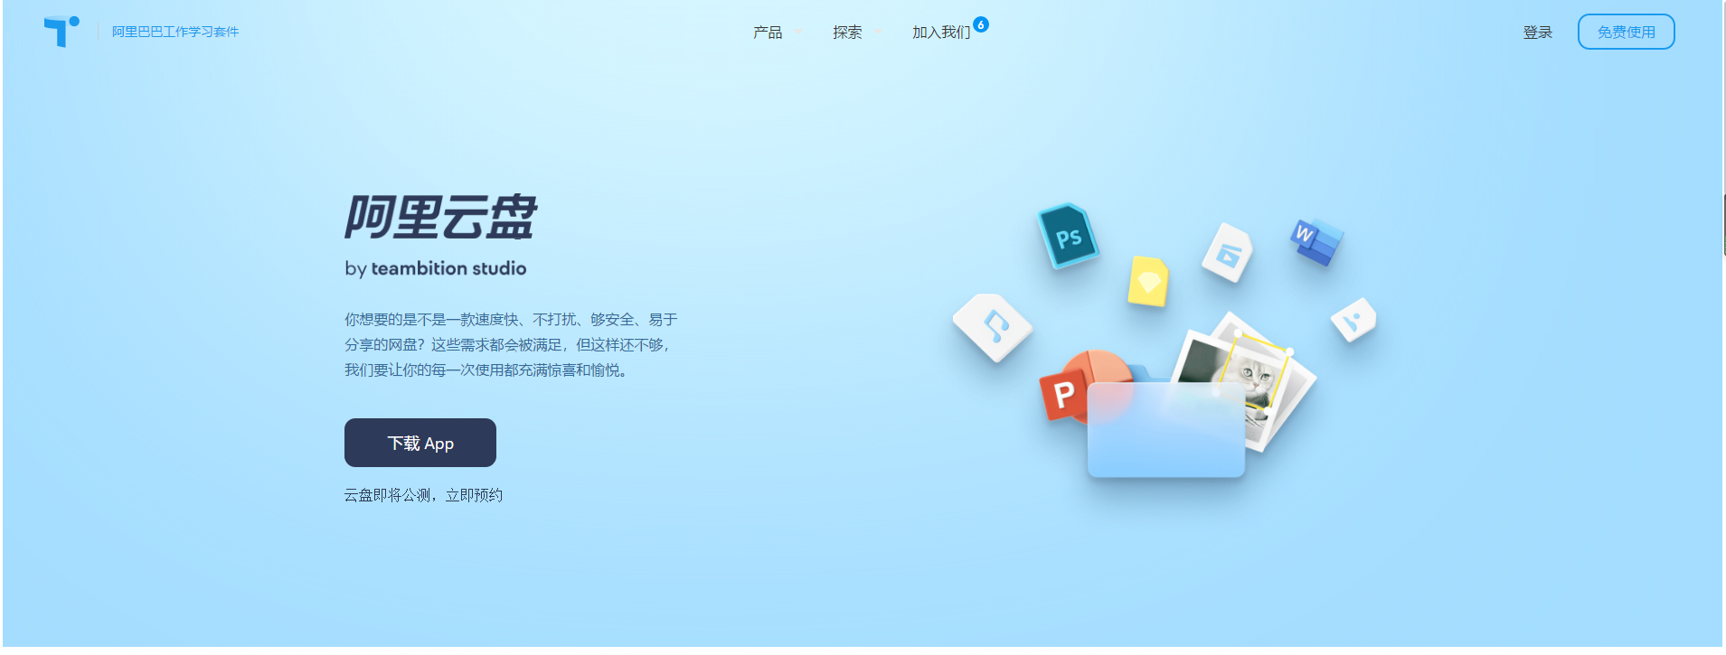The height and width of the screenshot is (655, 1726).
Task: Click the music note file icon
Action: (x=993, y=327)
